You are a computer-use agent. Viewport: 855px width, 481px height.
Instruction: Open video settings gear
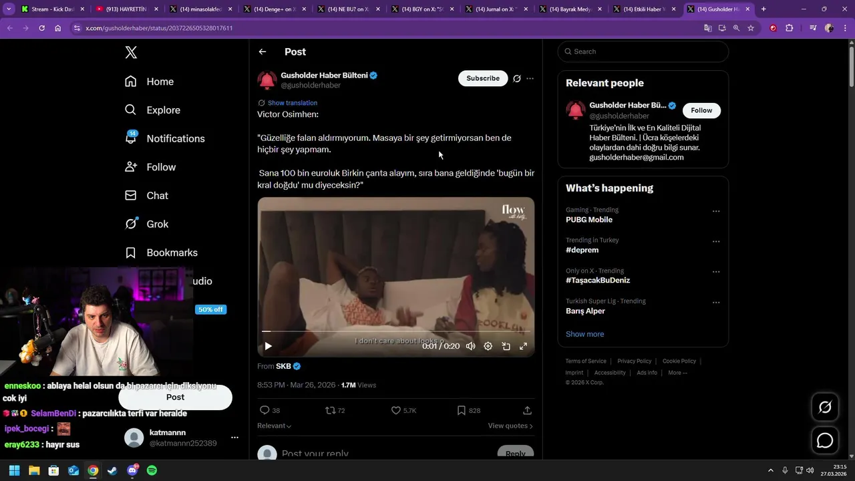click(488, 346)
